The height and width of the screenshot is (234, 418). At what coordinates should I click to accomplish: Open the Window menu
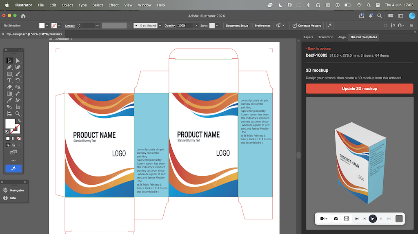145,5
